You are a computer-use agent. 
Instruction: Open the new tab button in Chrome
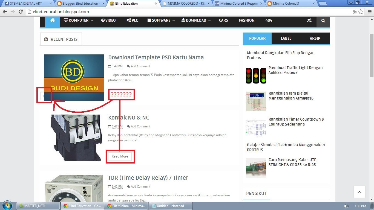(x=323, y=4)
